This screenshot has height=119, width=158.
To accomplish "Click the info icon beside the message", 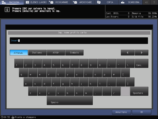I will pyautogui.click(x=7, y=10).
